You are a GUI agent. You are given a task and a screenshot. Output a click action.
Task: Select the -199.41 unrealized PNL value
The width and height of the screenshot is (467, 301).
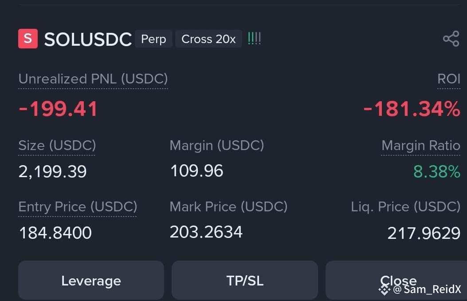[x=58, y=108]
